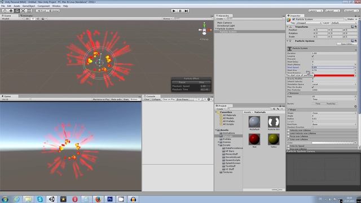This screenshot has width=361, height=203.
Task: Collapse the Transform component foldout
Action: point(288,27)
